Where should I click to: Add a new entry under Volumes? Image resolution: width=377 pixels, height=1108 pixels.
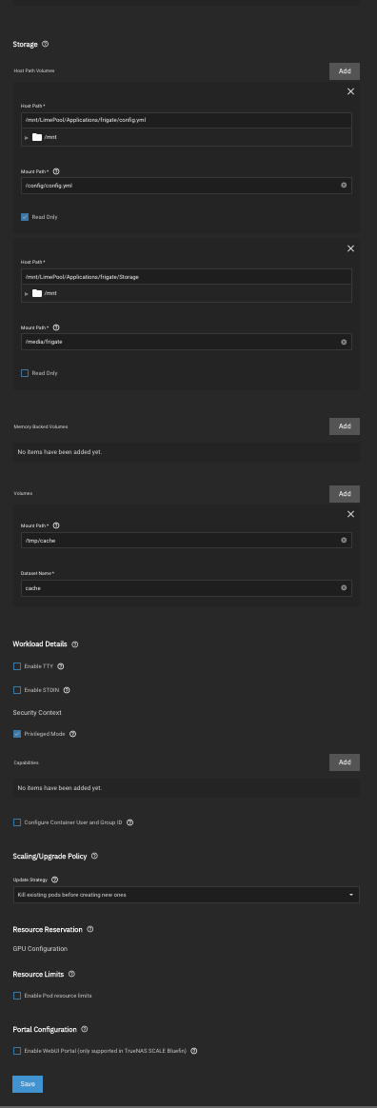(x=345, y=494)
